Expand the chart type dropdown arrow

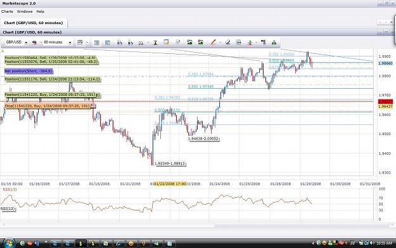point(87,42)
